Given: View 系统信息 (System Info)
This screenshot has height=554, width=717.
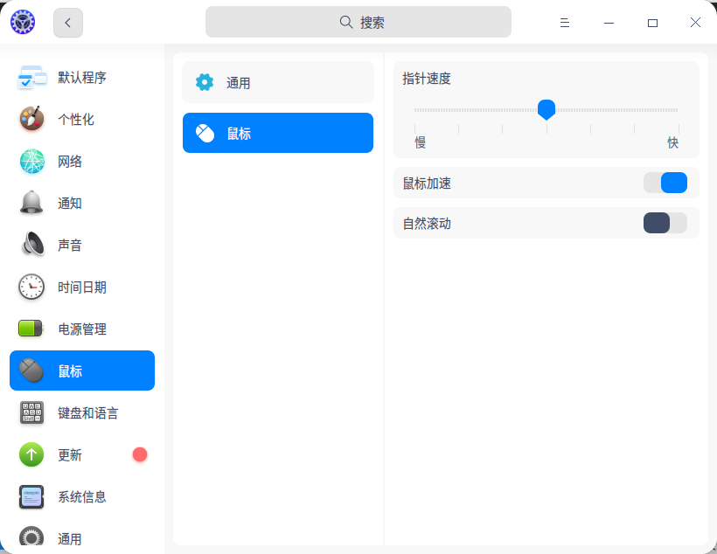Looking at the screenshot, I should point(80,496).
